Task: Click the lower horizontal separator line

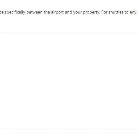Action: [x=69, y=129]
